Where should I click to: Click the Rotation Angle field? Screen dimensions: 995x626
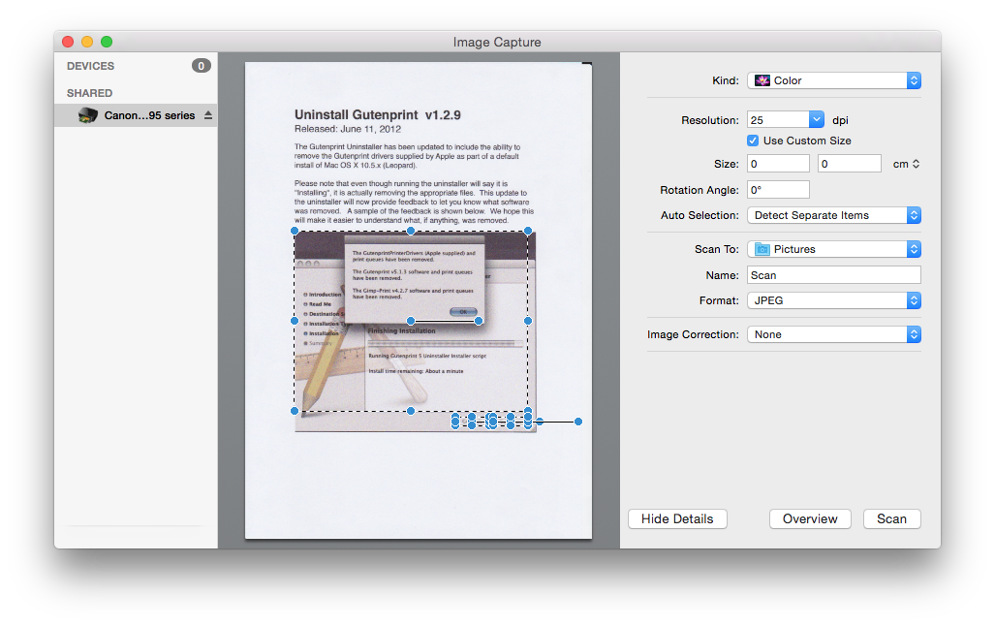coord(778,190)
